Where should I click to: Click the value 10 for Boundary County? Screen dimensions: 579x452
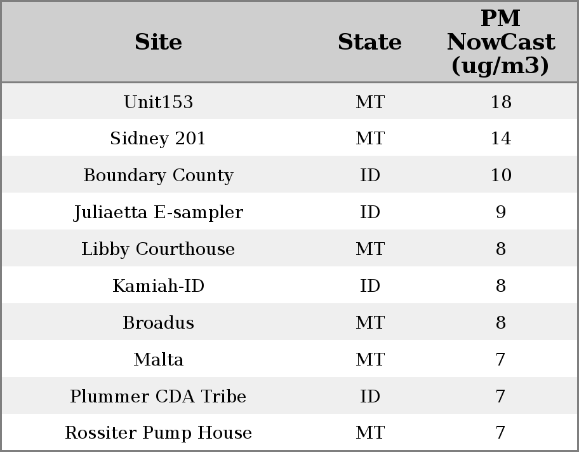coord(500,175)
